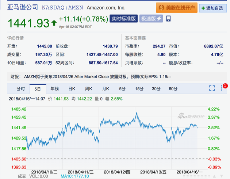The width and height of the screenshot is (230, 179).
Task: Click percent axis label -0.89%
Action: click(214, 167)
